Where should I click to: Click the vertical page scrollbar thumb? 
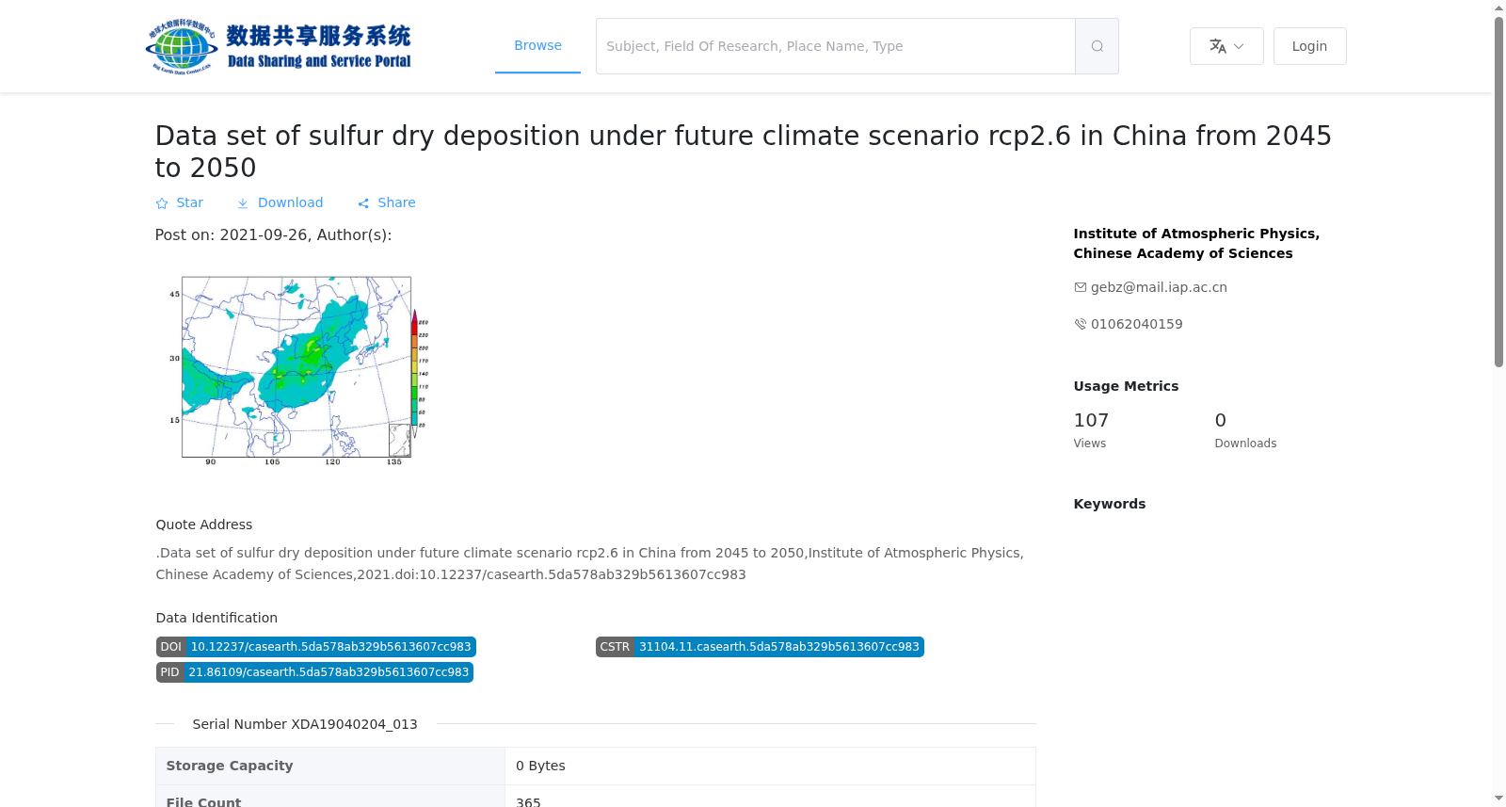point(1498,191)
